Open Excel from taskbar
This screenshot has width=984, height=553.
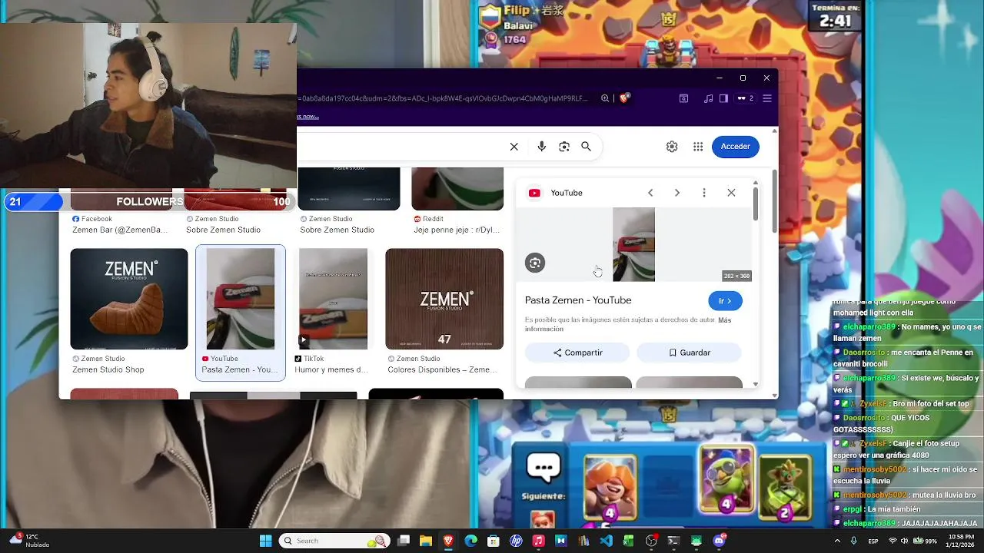628,541
